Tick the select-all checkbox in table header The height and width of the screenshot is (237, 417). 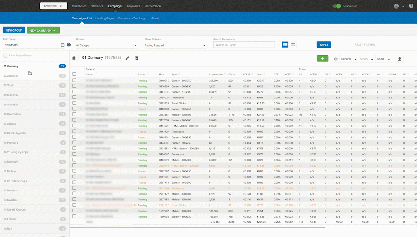click(74, 74)
